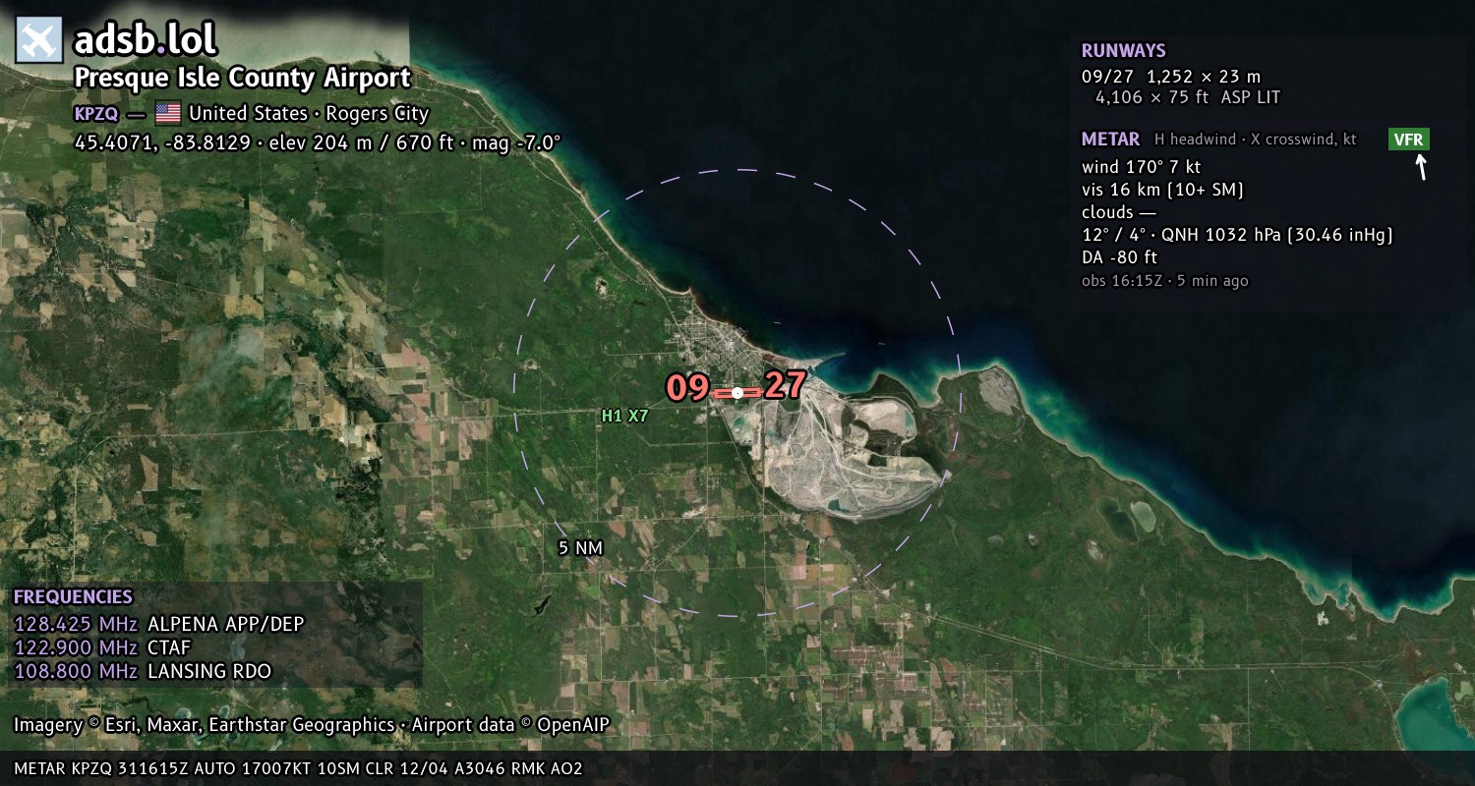1475x786 pixels.
Task: Click the Presque Isle County Airport heading
Action: point(242,78)
